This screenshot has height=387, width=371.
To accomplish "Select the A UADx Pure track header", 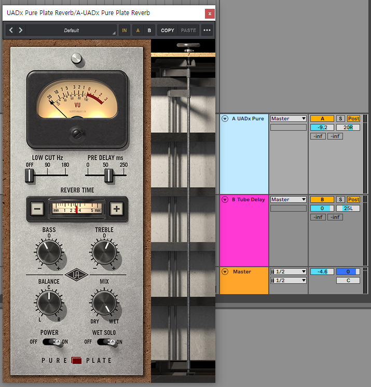I will [244, 154].
